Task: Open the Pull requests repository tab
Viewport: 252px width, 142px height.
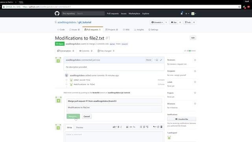Action: click(93, 30)
